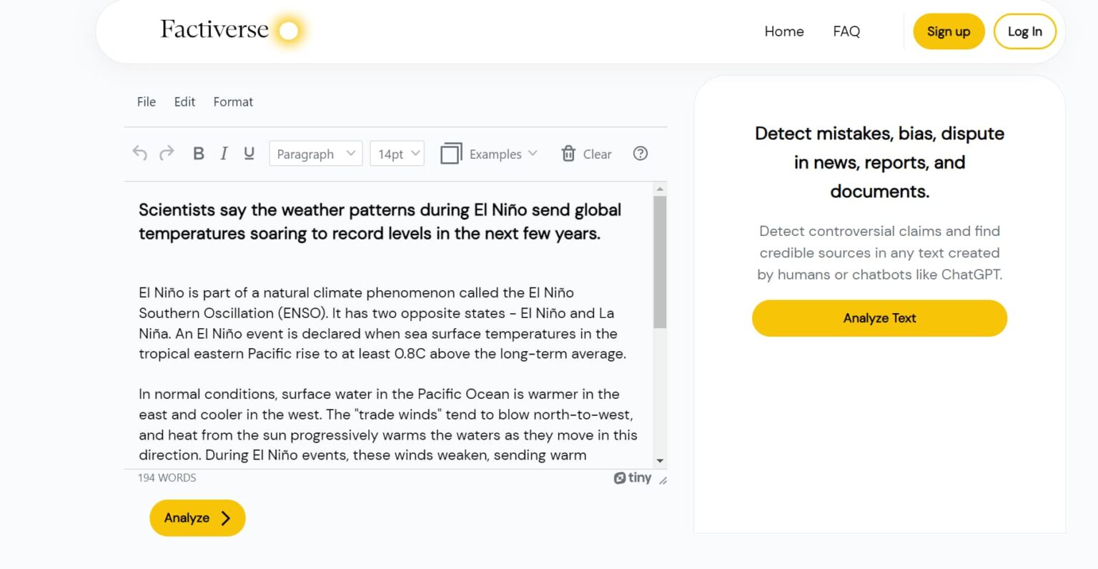Toggle Underline formatting
Viewport: 1098px width, 569px height.
pos(249,154)
